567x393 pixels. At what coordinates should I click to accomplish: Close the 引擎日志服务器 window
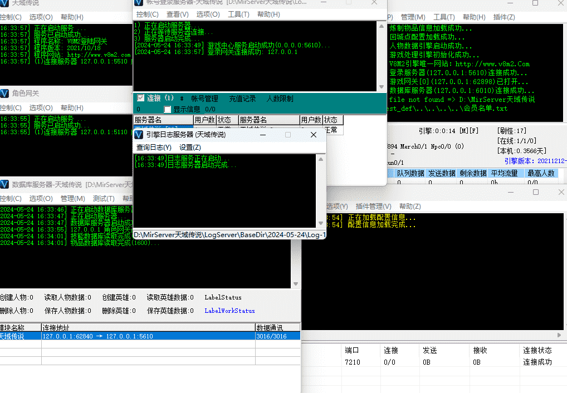pyautogui.click(x=314, y=135)
